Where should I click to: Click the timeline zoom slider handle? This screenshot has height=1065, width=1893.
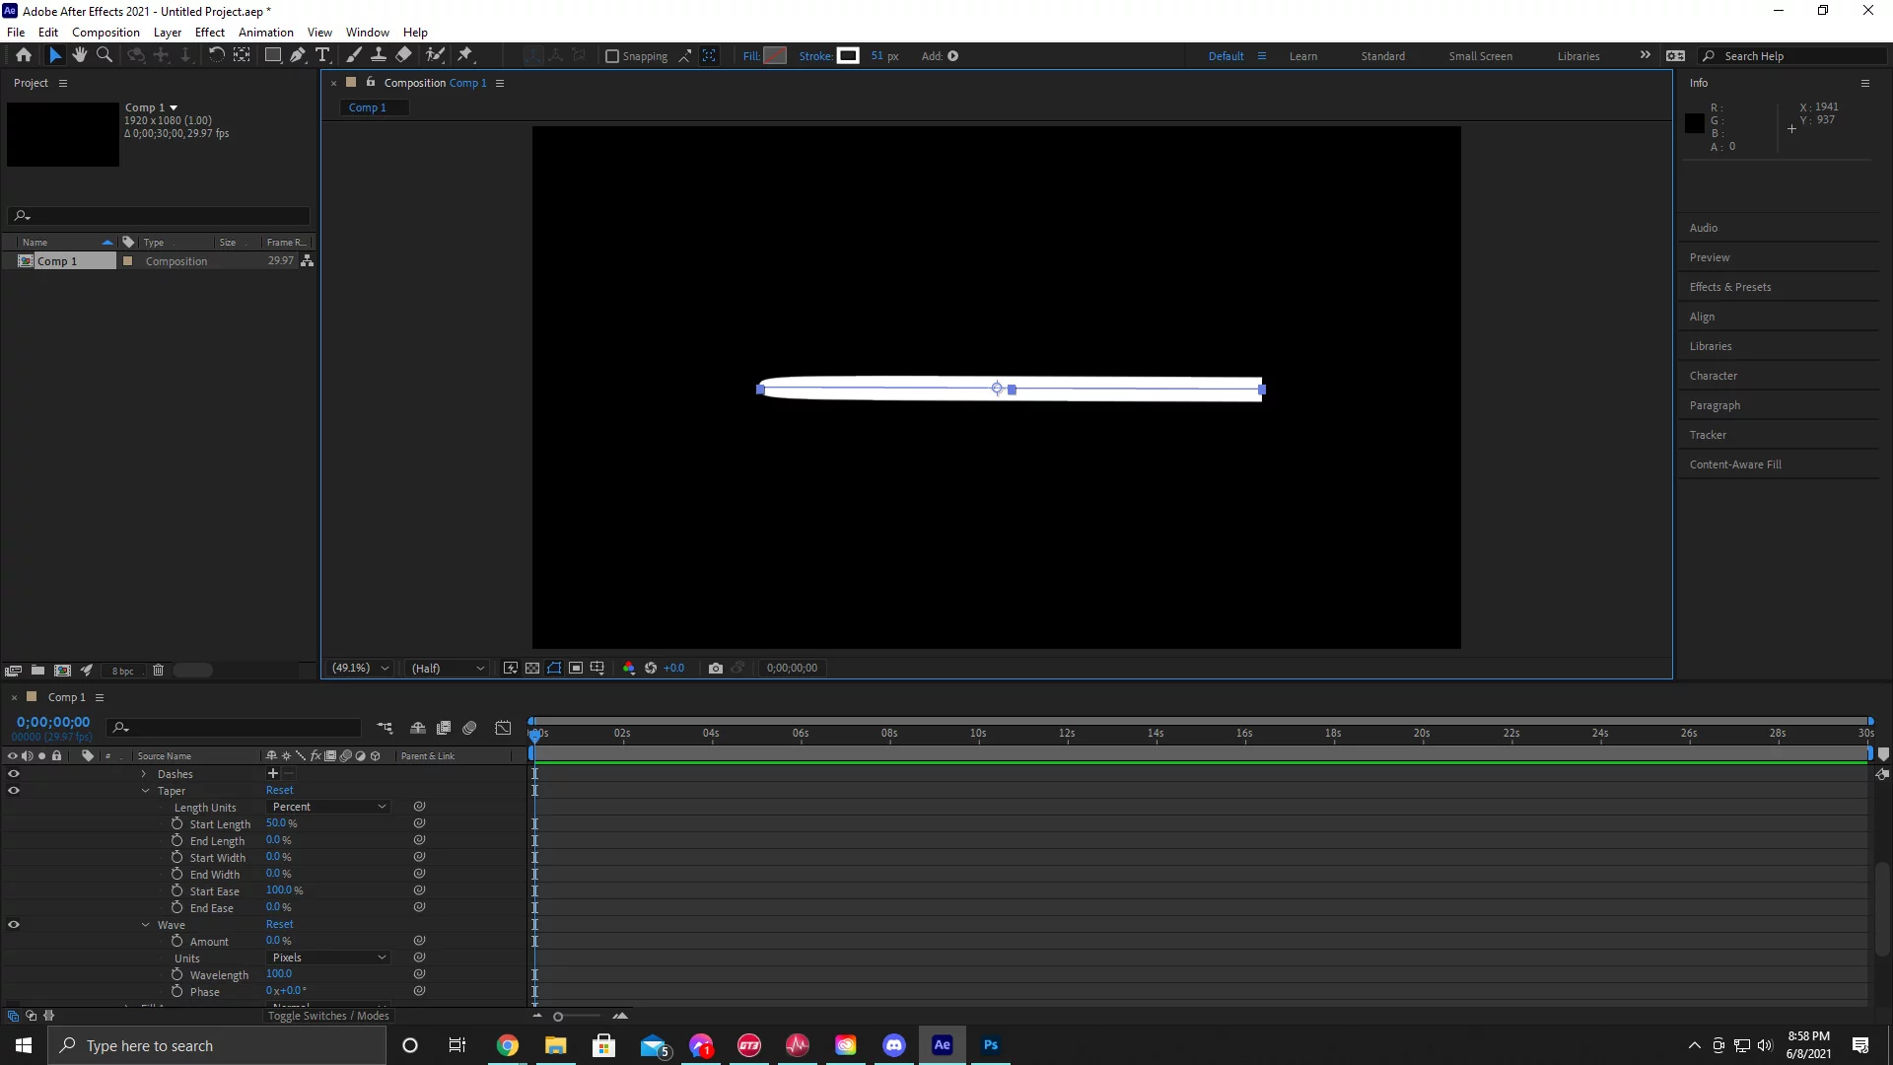558,1017
